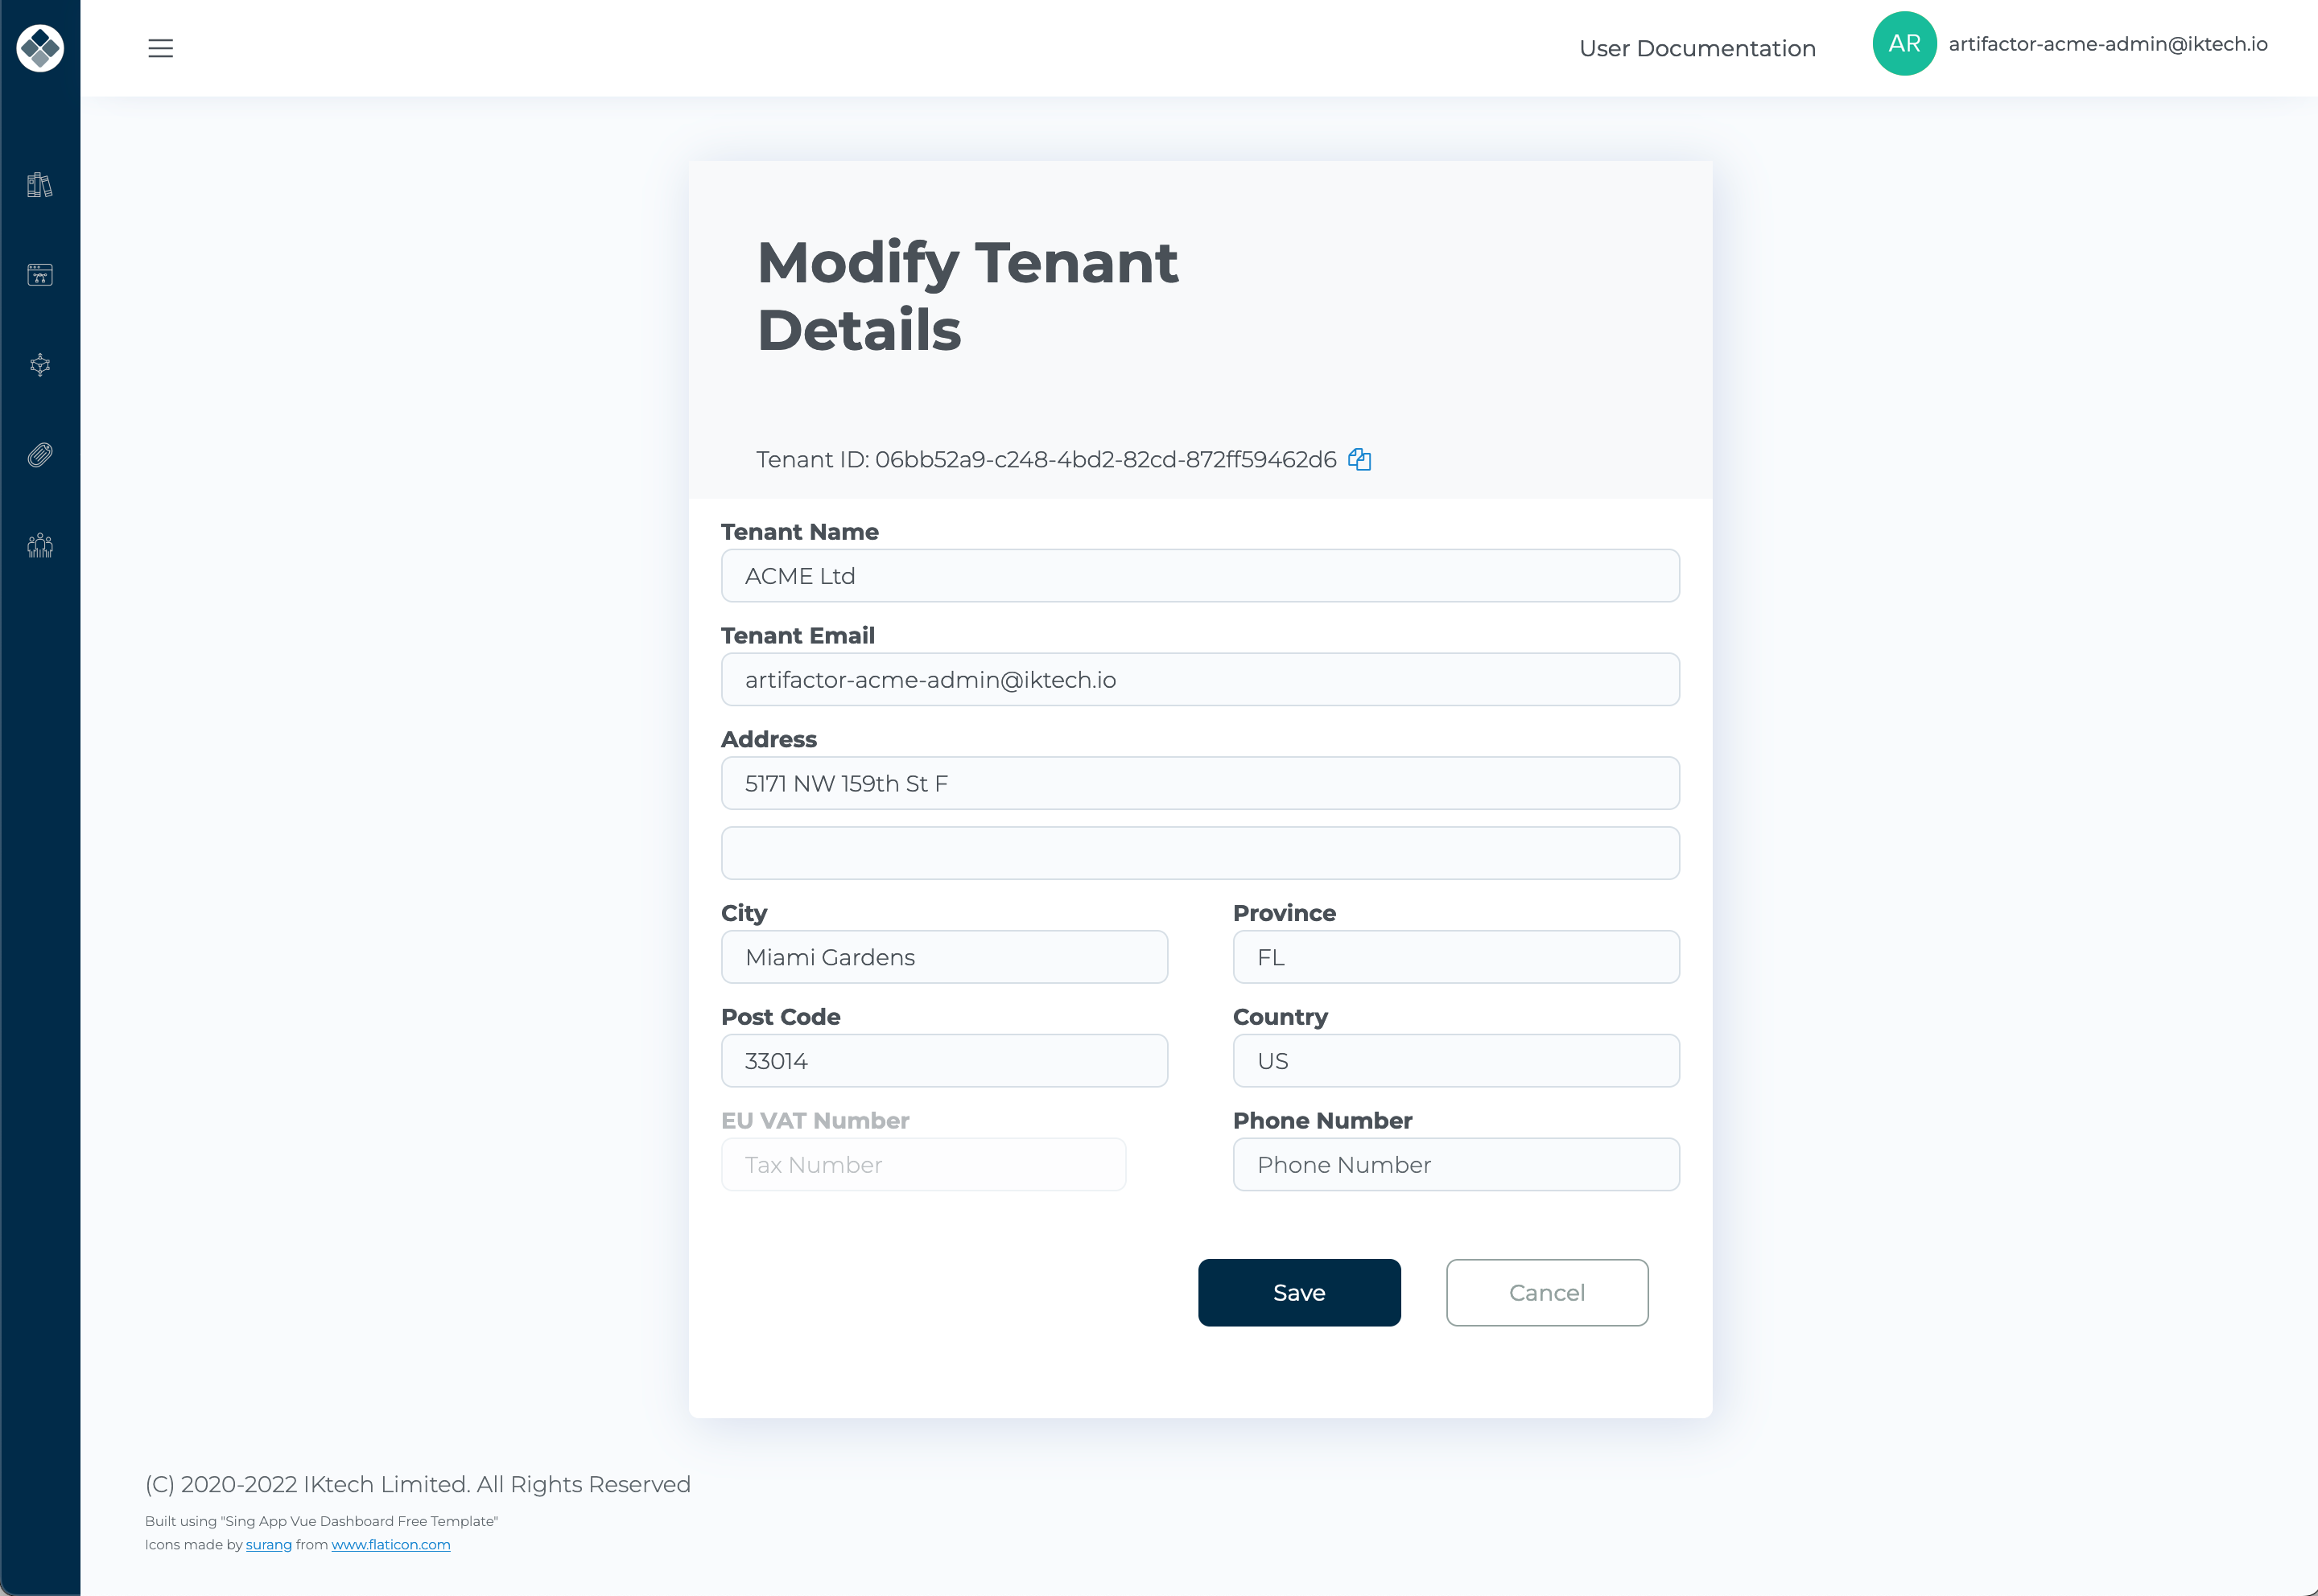Select the tag/label icon in sidebar

click(x=39, y=454)
